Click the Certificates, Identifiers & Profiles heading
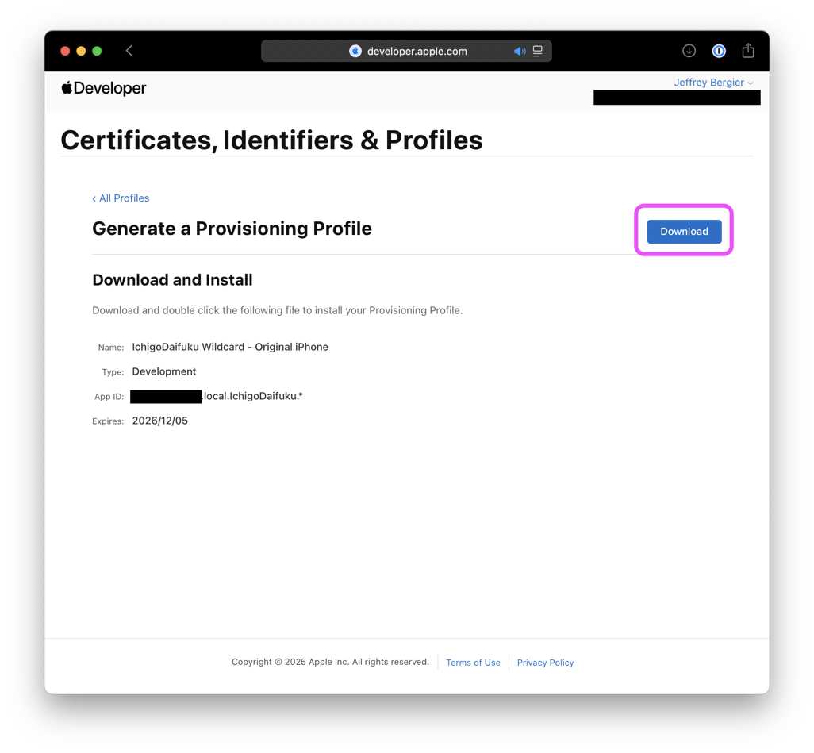 [271, 140]
